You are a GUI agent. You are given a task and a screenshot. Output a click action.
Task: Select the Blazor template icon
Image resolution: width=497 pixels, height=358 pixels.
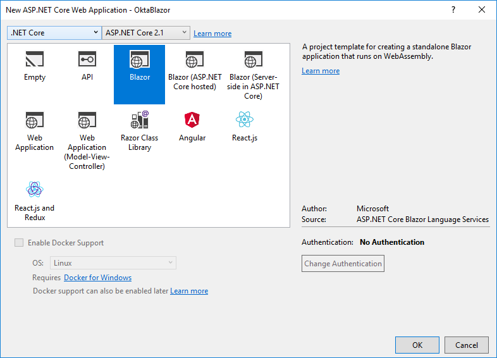(139, 60)
